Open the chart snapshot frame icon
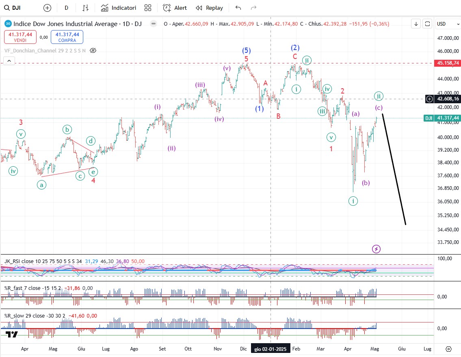 [x=427, y=24]
